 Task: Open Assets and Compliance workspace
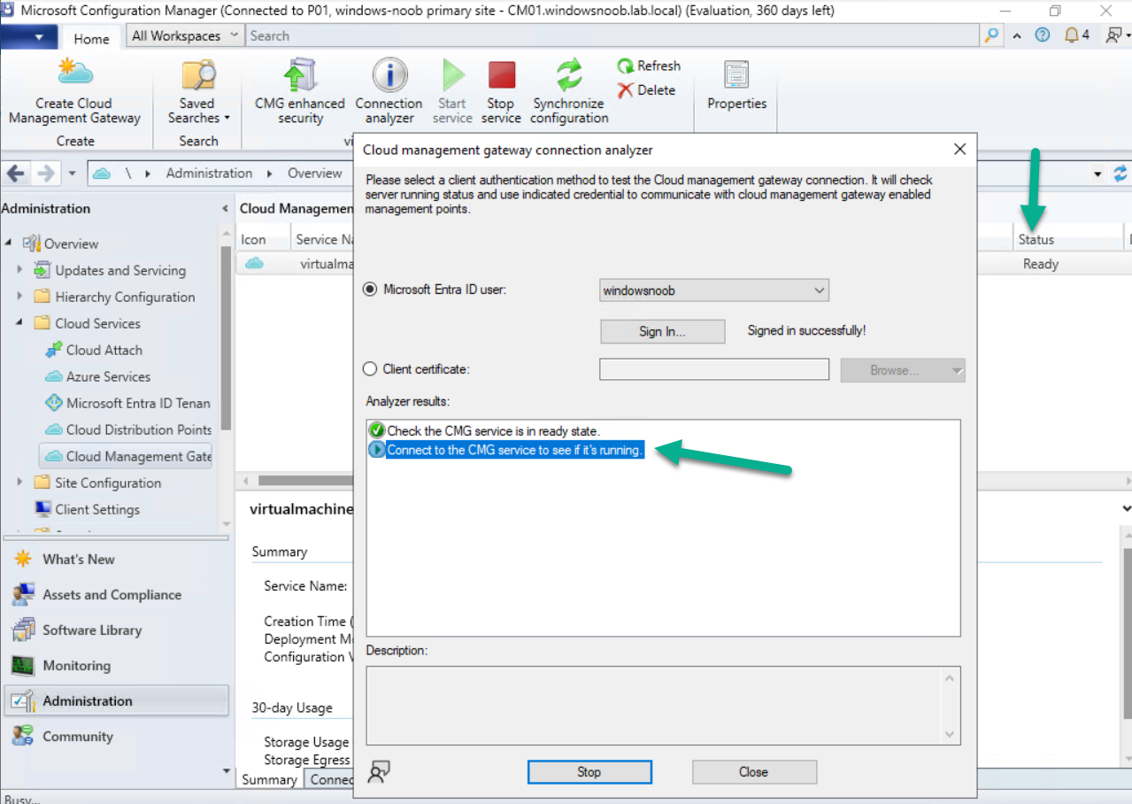tap(115, 595)
